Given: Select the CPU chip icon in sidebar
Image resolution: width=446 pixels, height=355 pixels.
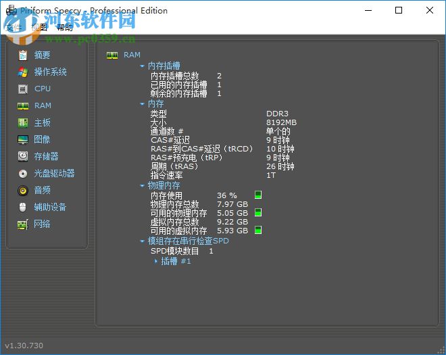Looking at the screenshot, I should point(23,89).
